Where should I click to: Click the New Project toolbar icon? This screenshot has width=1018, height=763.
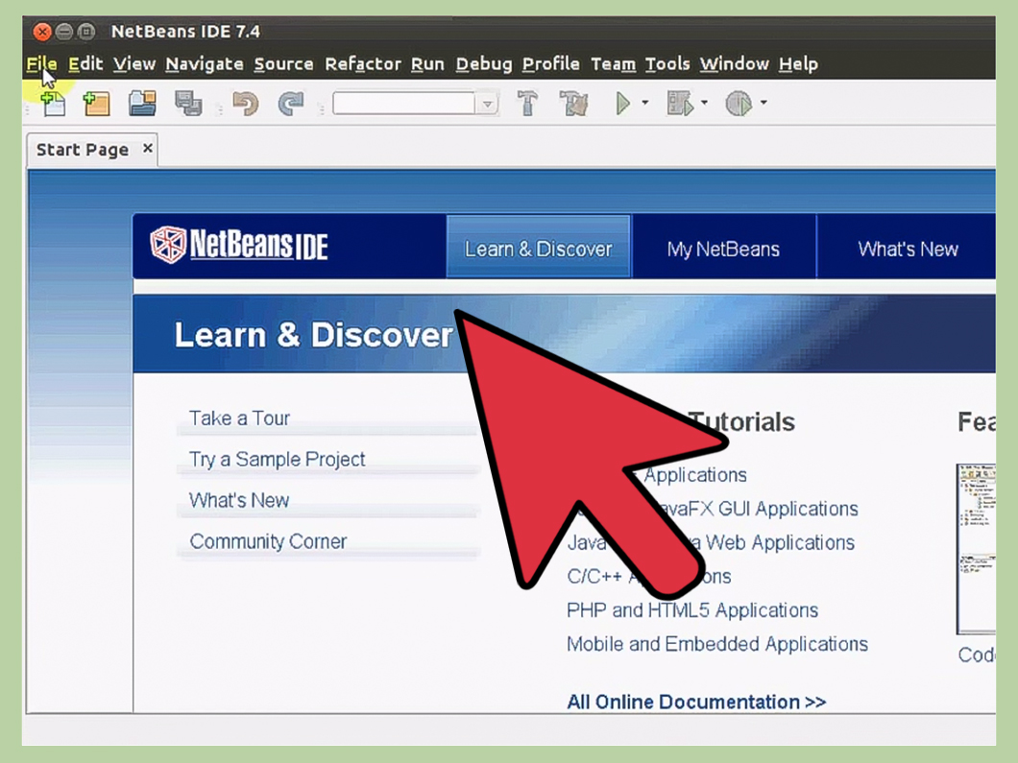click(96, 104)
